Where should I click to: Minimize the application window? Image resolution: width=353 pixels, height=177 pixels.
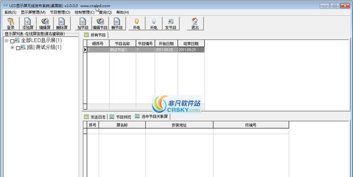point(324,6)
